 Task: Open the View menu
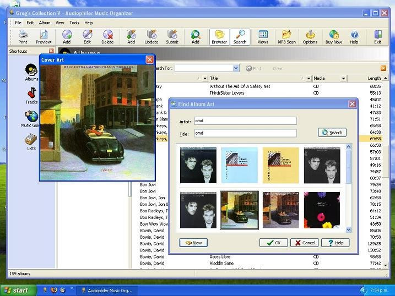tap(59, 23)
